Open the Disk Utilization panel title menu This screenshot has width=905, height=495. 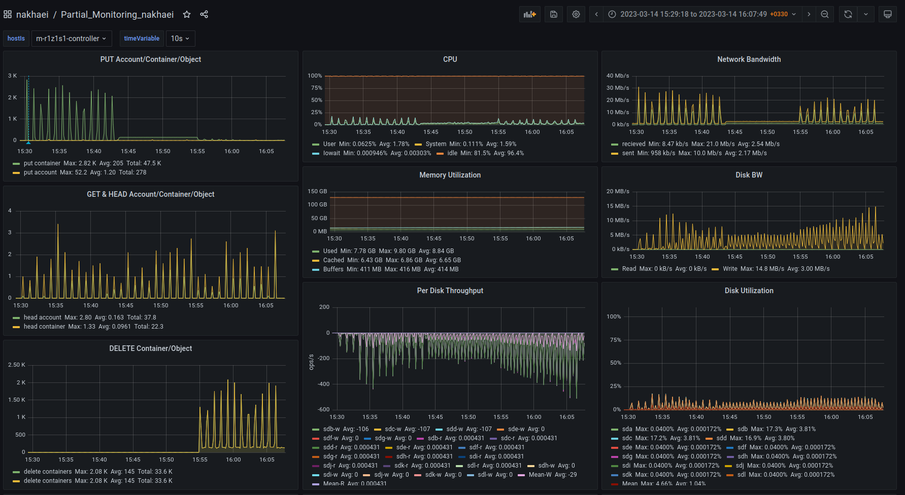tap(749, 291)
